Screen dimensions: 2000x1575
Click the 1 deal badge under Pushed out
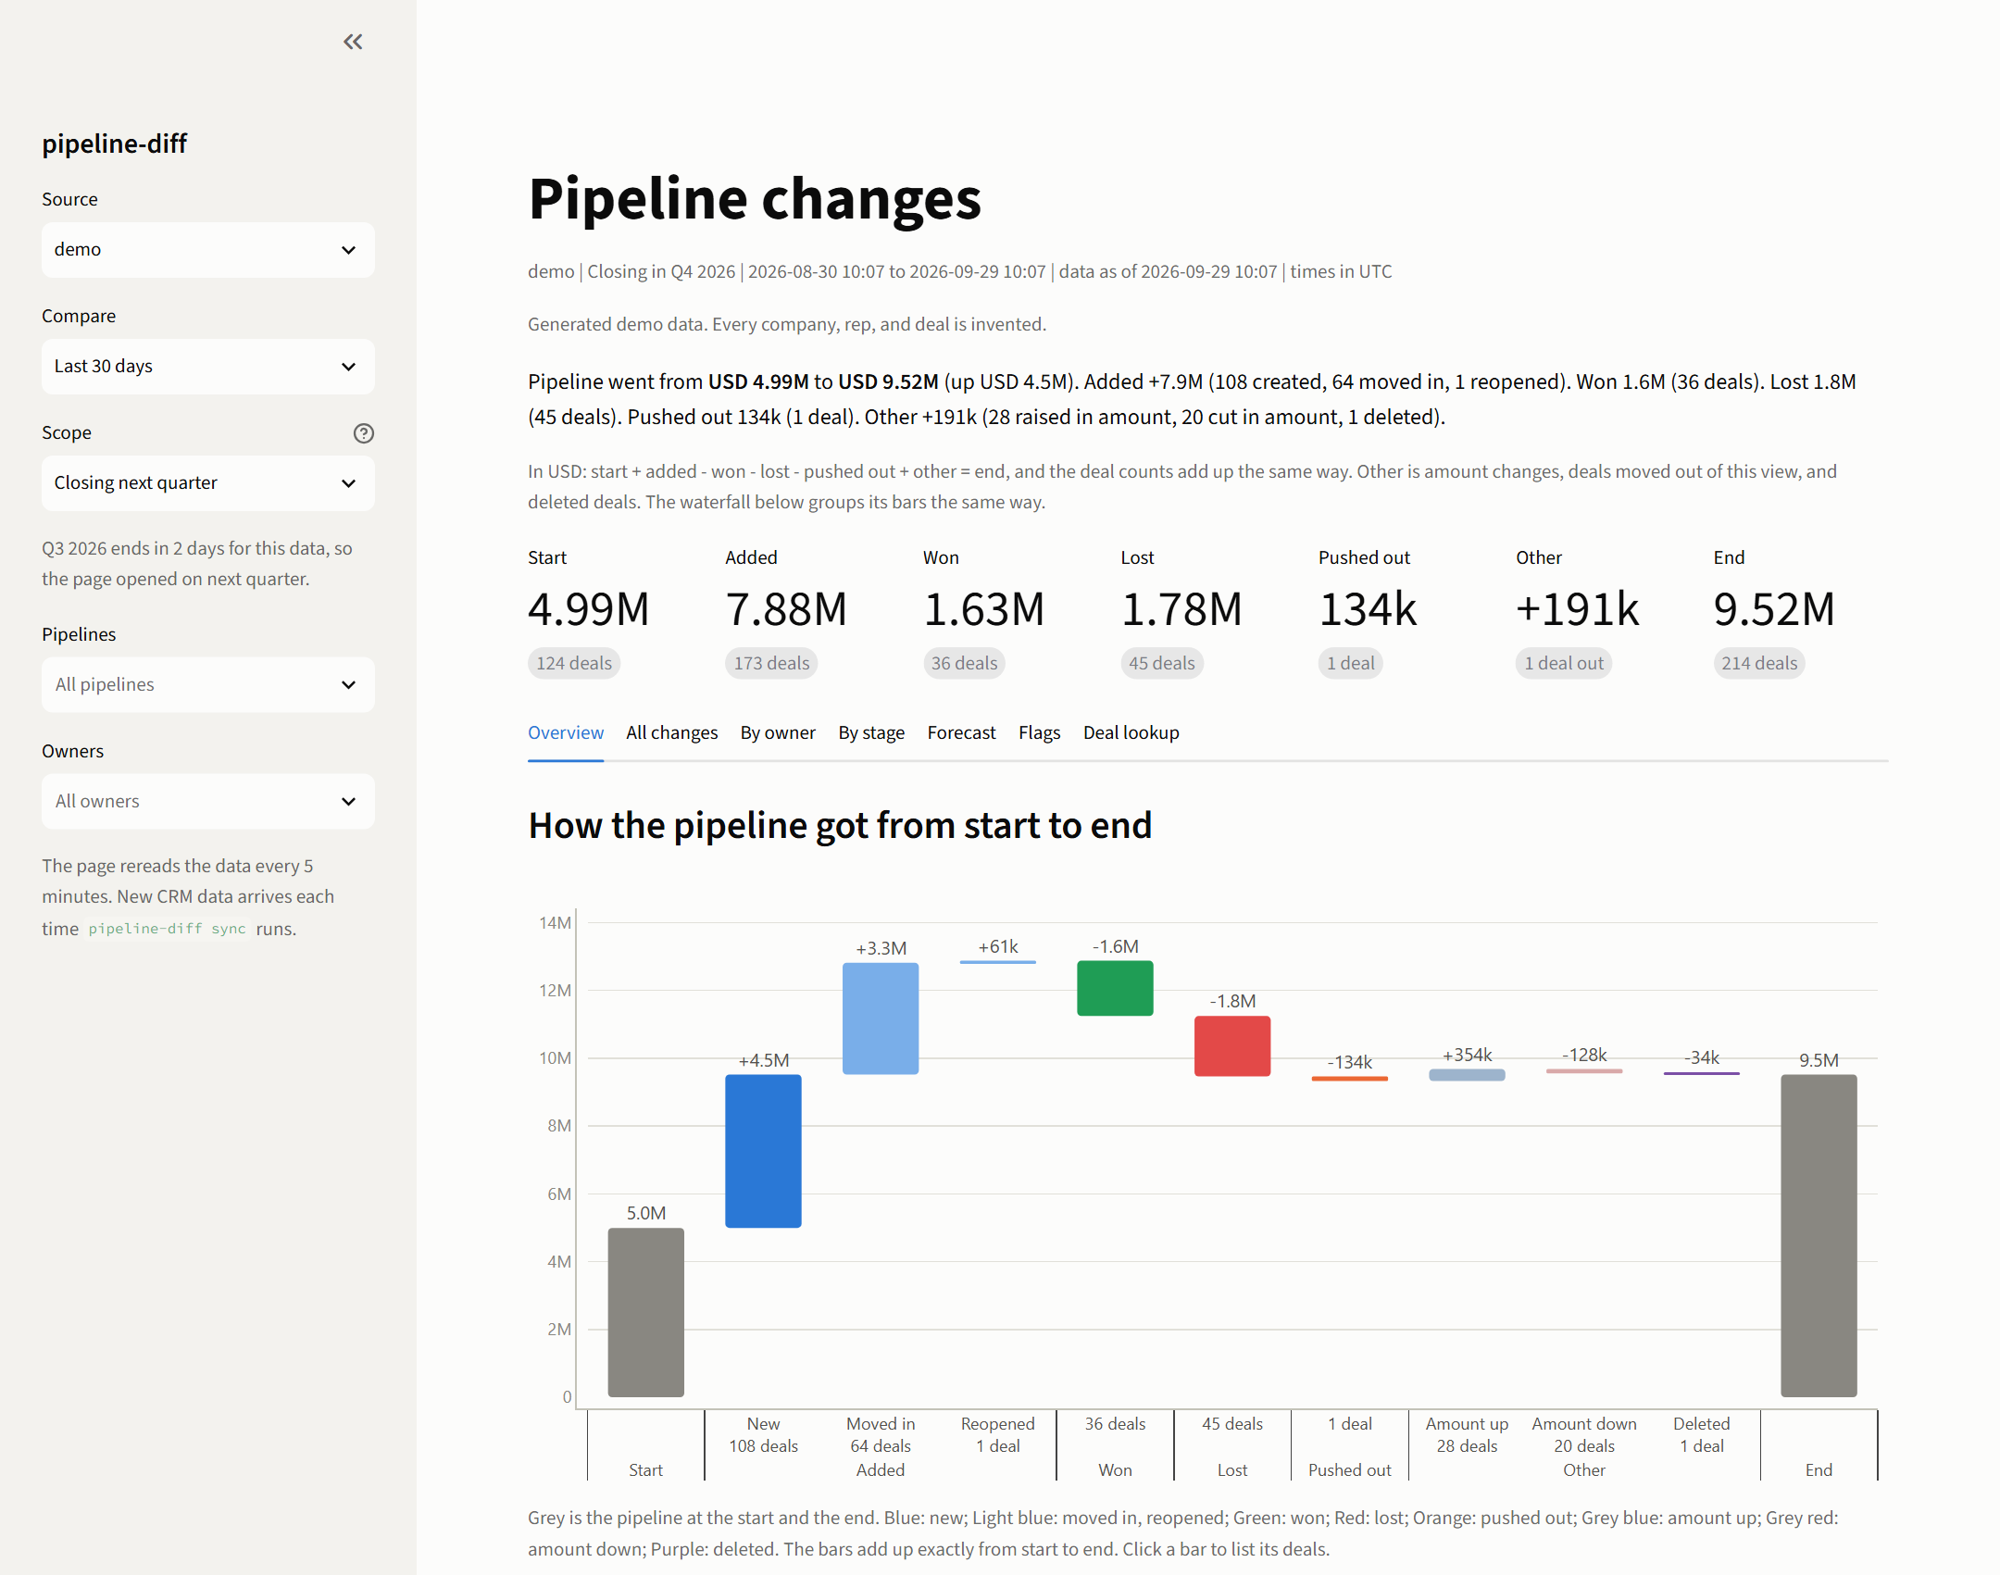click(x=1350, y=663)
